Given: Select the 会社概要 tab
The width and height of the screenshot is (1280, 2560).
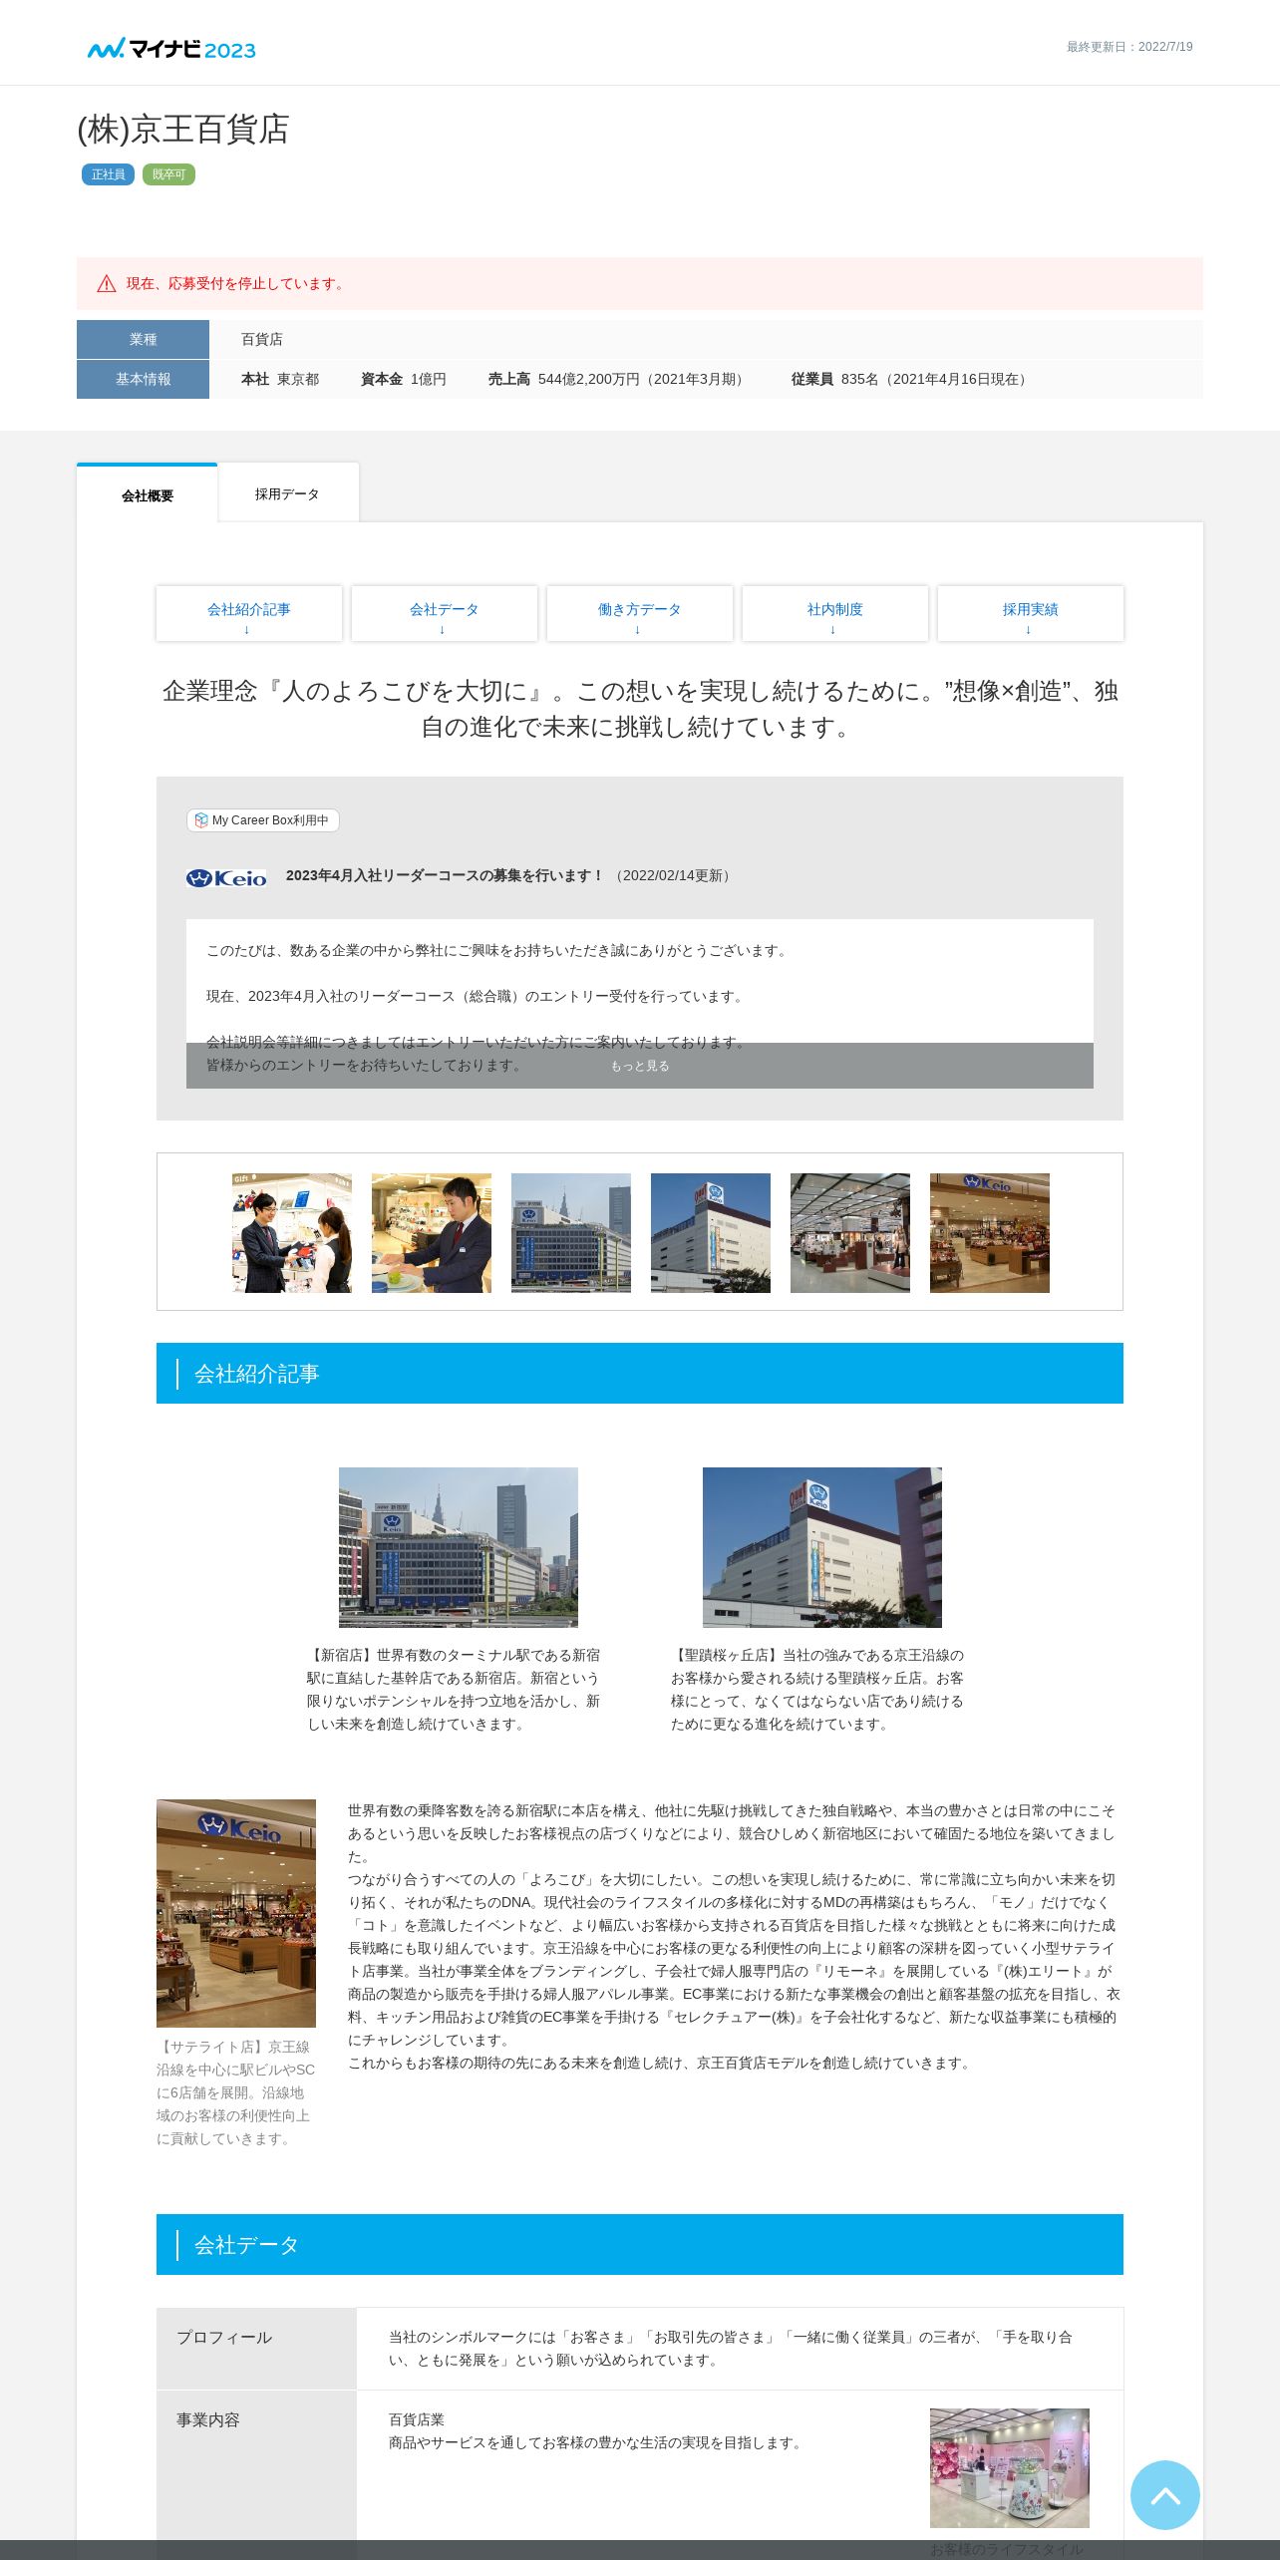Looking at the screenshot, I should 148,494.
